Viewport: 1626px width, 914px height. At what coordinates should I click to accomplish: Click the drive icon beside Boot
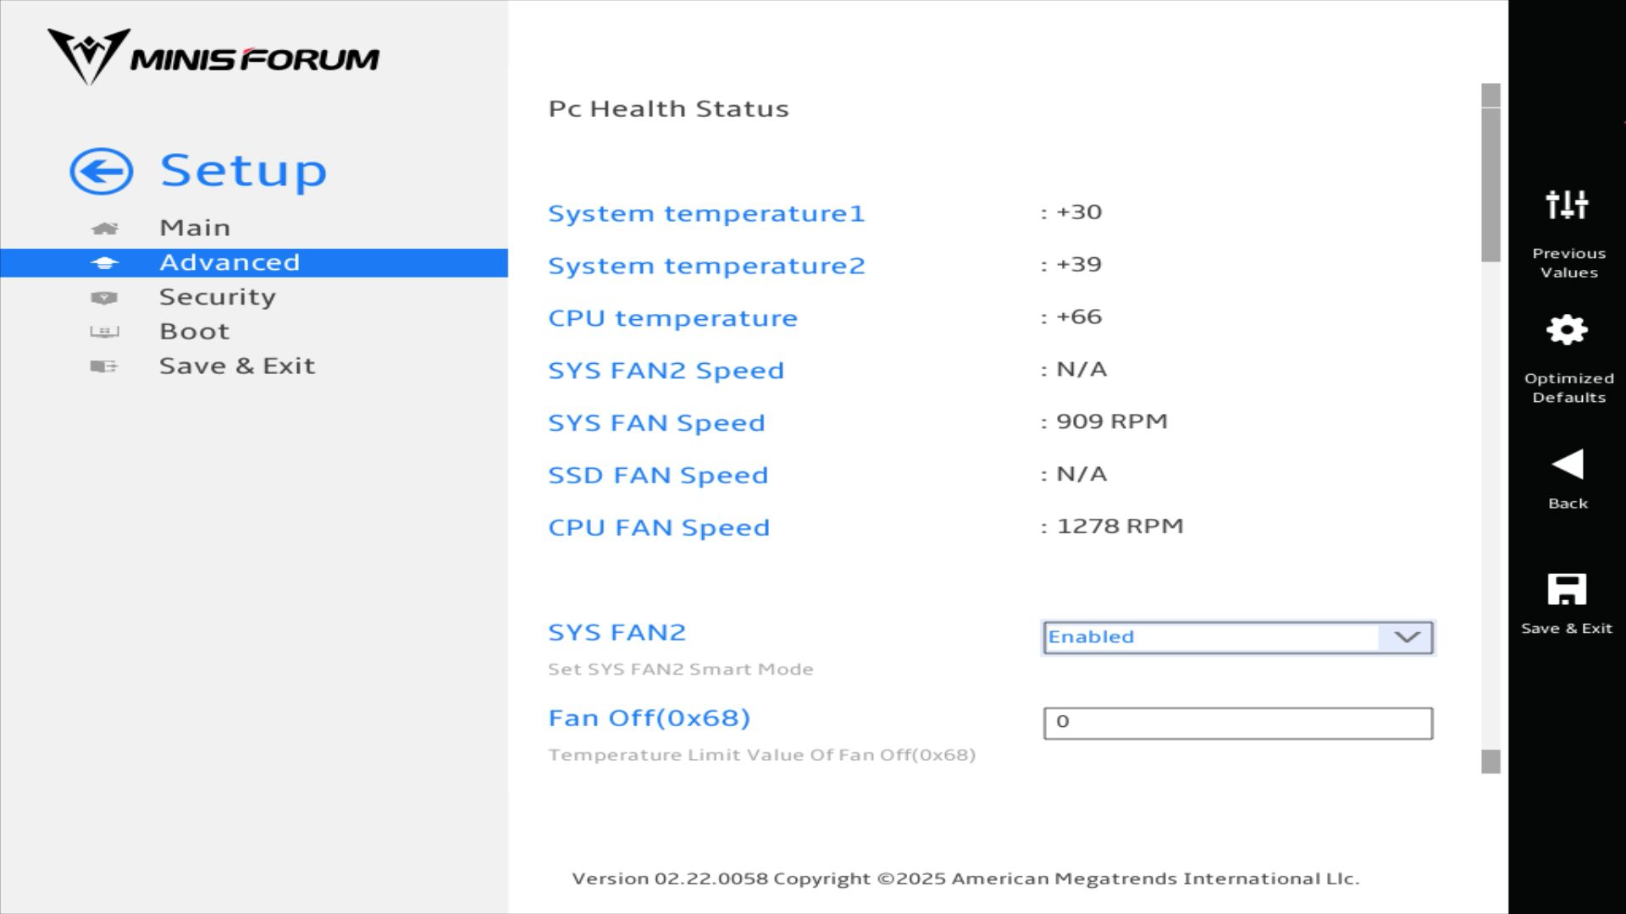pos(104,332)
